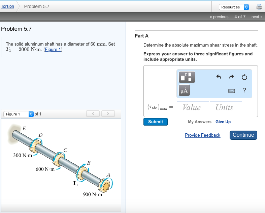
Task: Click the Give Up link
Action: click(x=223, y=122)
